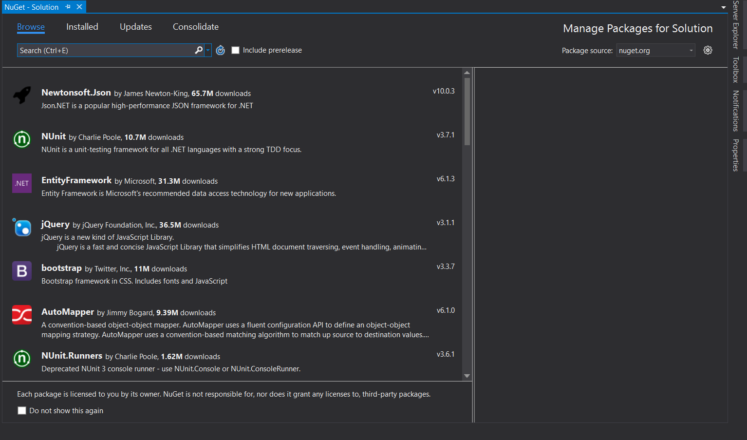Viewport: 747px width, 440px height.
Task: Click version v3.7.1 of NUnit
Action: coord(446,135)
